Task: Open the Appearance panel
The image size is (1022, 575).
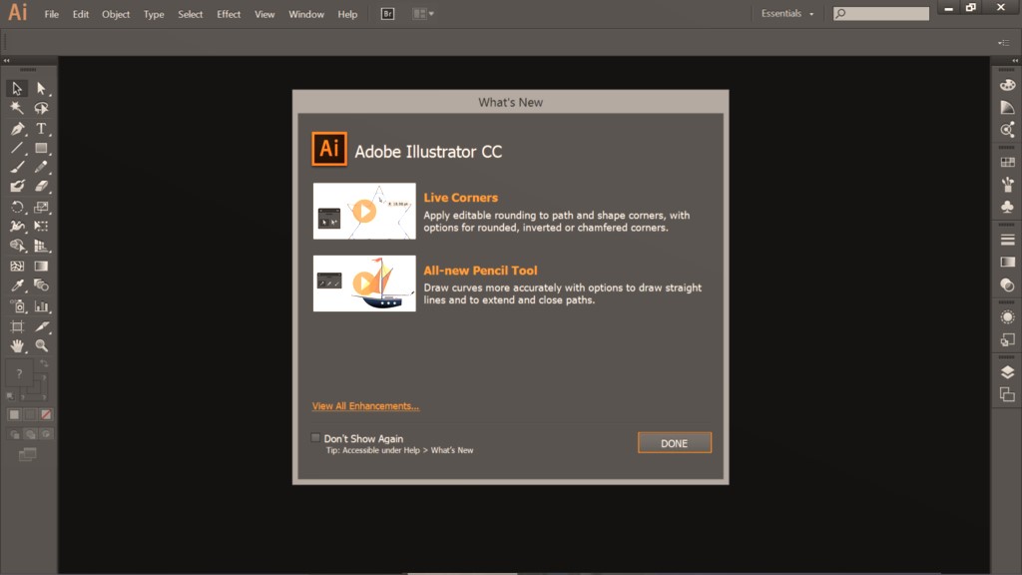Action: tap(1007, 317)
